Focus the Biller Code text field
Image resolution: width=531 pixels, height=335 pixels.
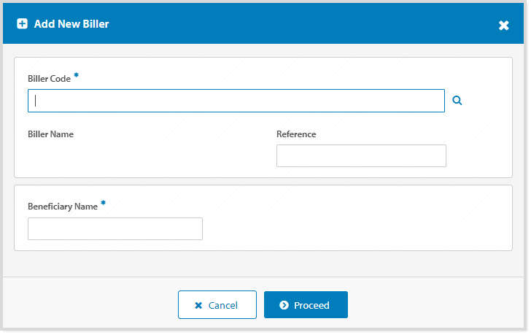236,101
